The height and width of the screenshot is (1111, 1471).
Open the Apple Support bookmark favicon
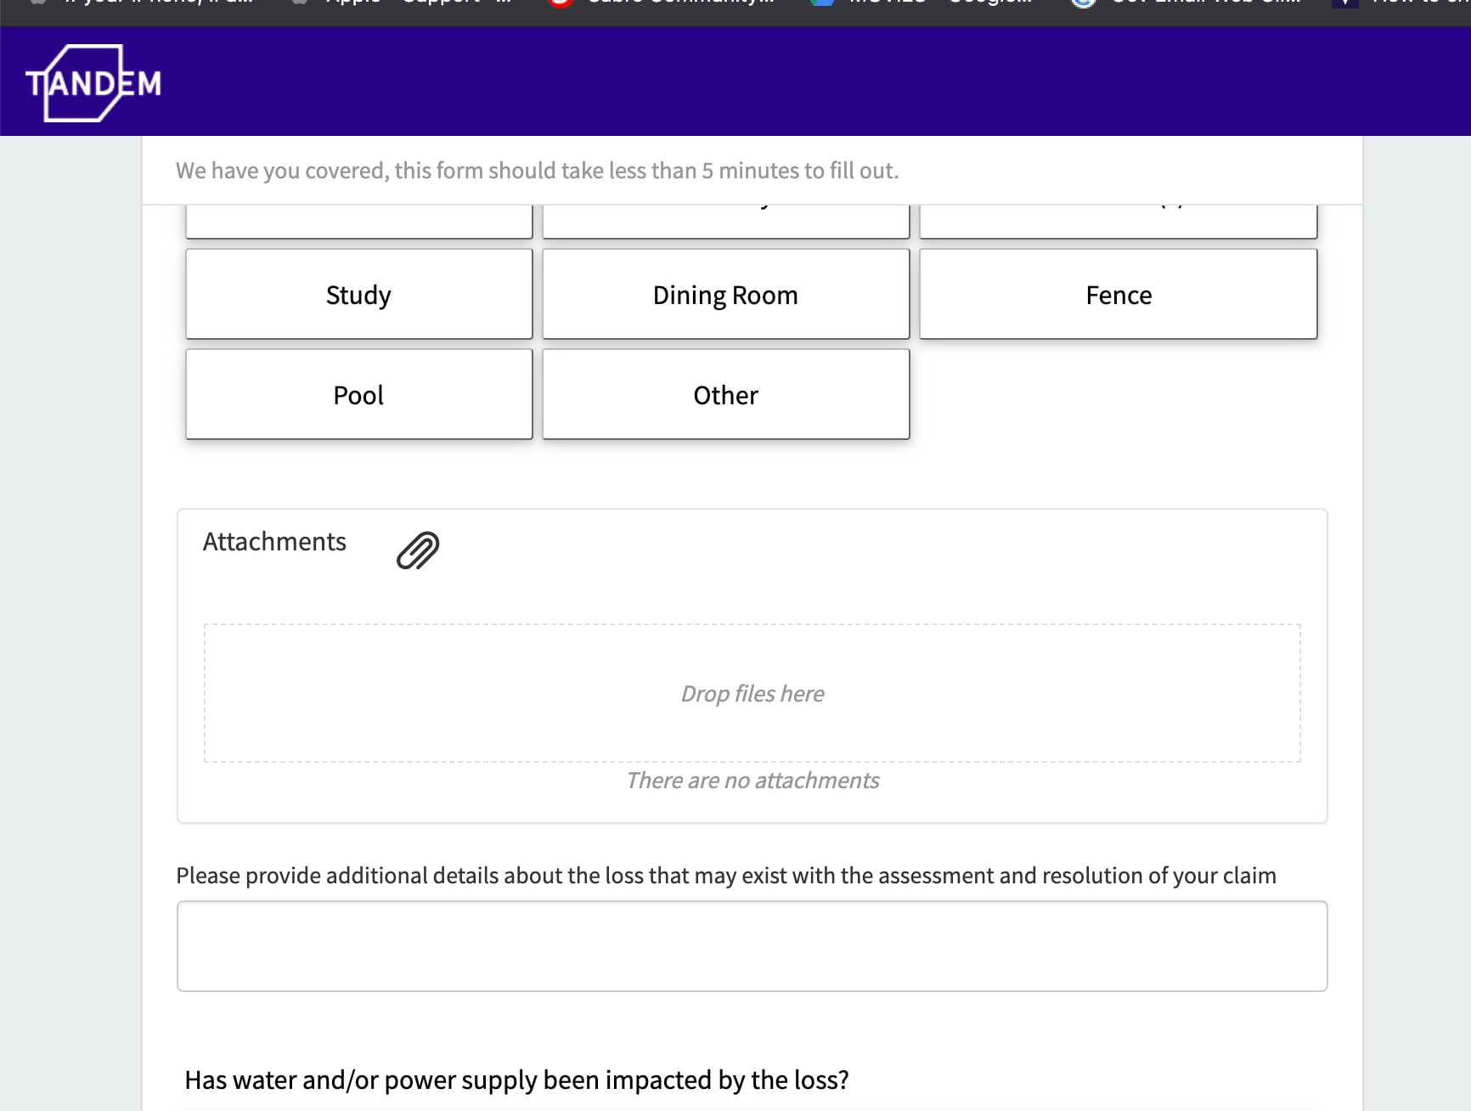(299, 3)
